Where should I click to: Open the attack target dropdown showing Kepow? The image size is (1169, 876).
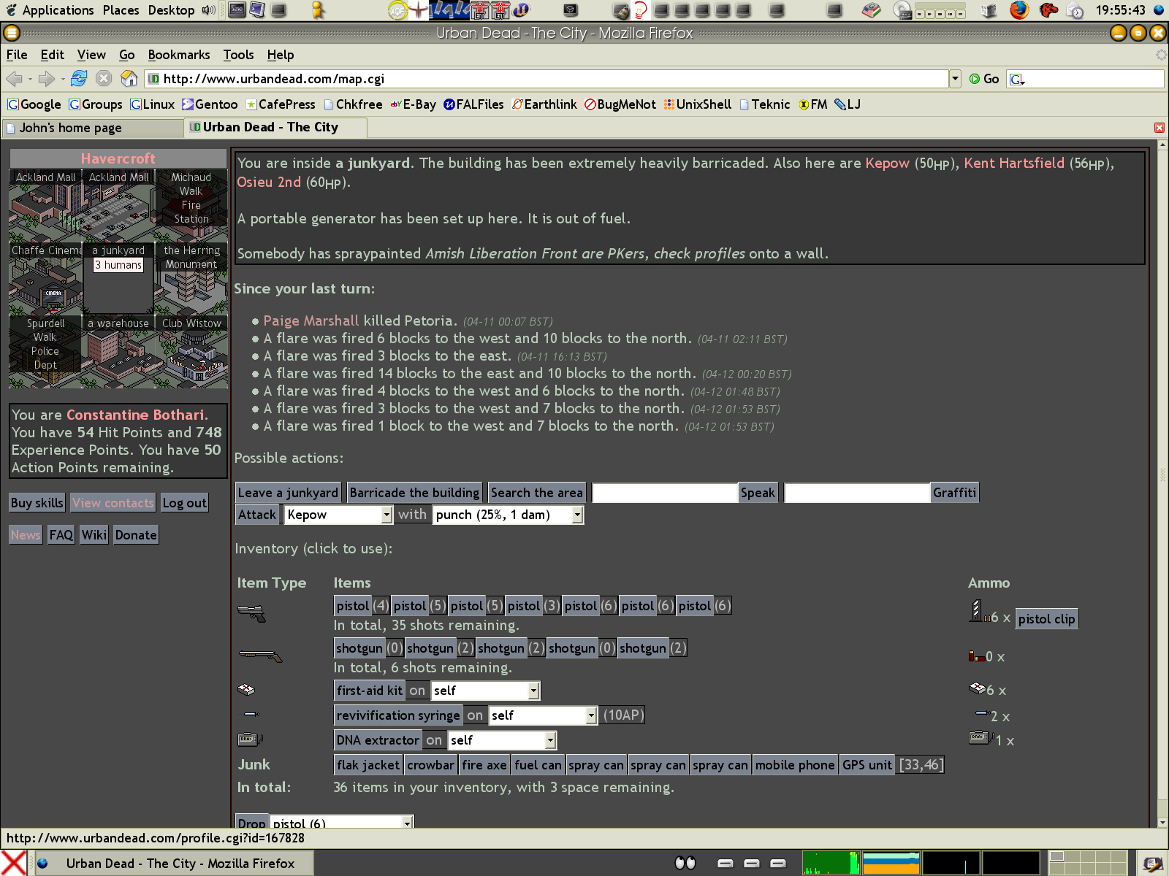coord(339,515)
